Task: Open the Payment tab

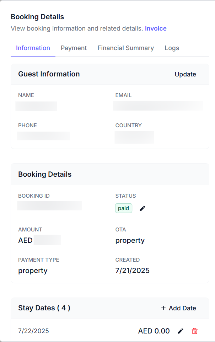Action: click(x=74, y=48)
